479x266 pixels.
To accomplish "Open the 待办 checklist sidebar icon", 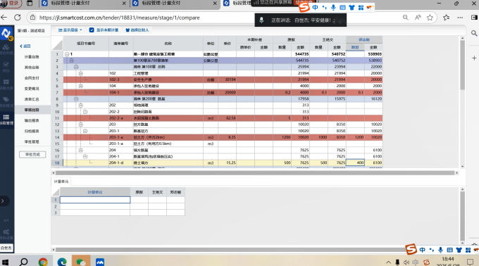I will 6,66.
